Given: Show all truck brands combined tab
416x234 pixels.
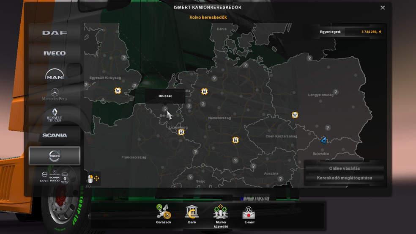Looking at the screenshot, I should tap(55, 176).
